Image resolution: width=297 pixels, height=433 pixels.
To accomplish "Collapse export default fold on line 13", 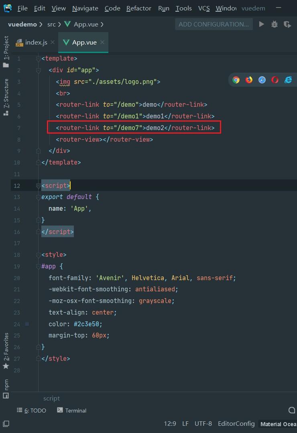I will pos(39,197).
